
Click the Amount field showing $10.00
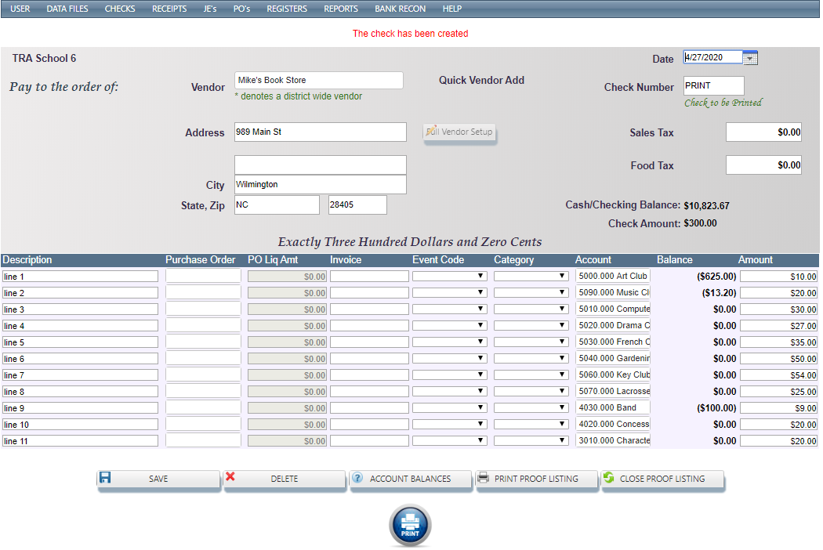(779, 277)
